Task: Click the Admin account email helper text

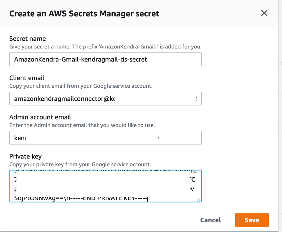Action: coord(82,125)
